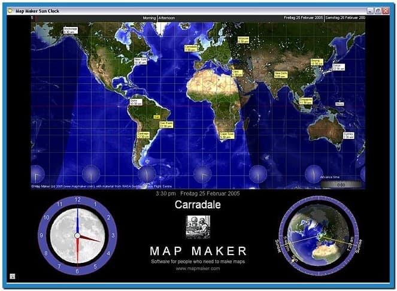The width and height of the screenshot is (397, 291).
Task: Click the moon-face analog clock
Action: (77, 235)
